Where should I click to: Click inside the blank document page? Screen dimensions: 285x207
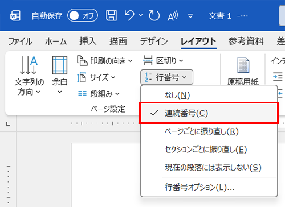pos(105,175)
